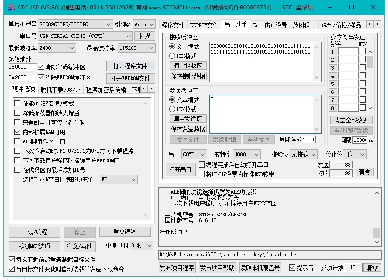
Task: Open the 引脚数 Auto dropdown
Action: (144, 24)
